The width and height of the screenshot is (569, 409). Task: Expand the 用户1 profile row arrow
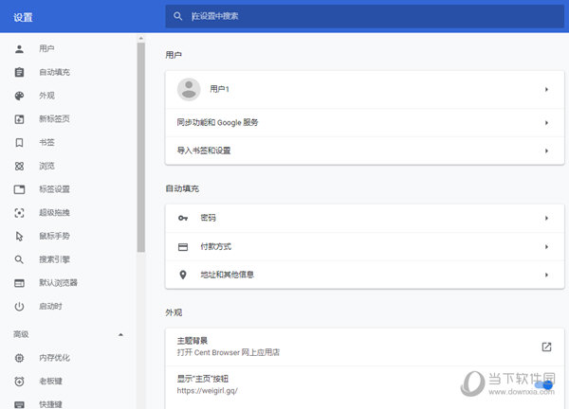547,89
